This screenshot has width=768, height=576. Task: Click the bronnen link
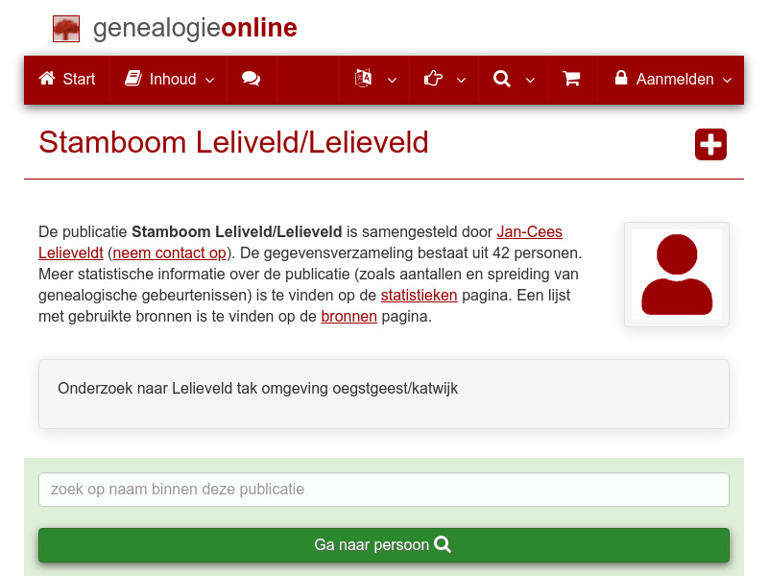coord(348,316)
